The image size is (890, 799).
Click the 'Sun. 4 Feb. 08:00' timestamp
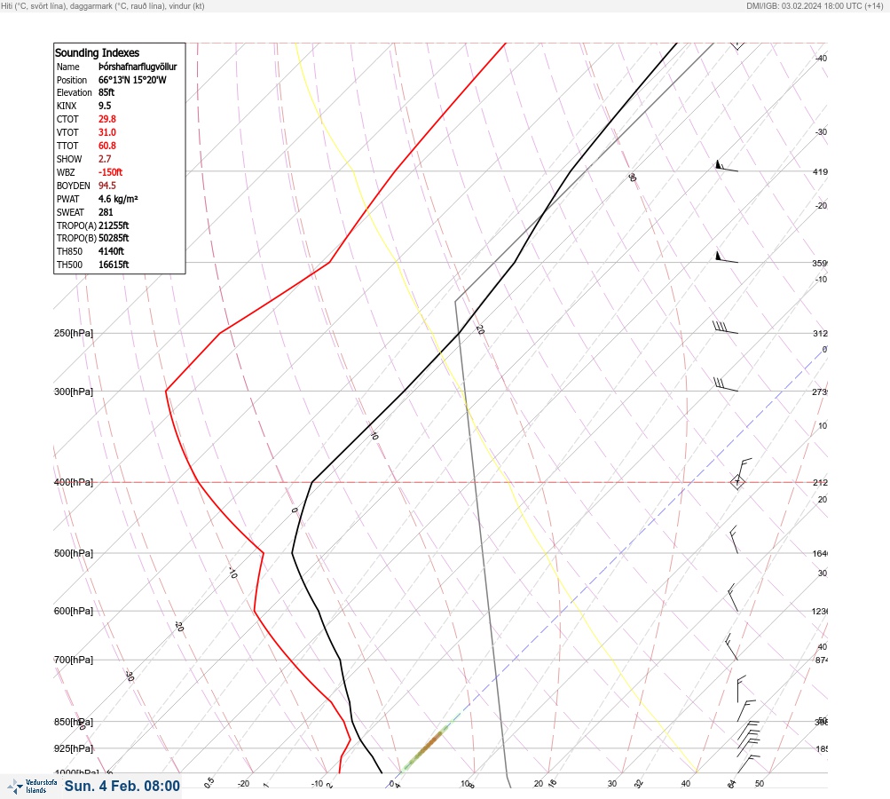pos(122,786)
